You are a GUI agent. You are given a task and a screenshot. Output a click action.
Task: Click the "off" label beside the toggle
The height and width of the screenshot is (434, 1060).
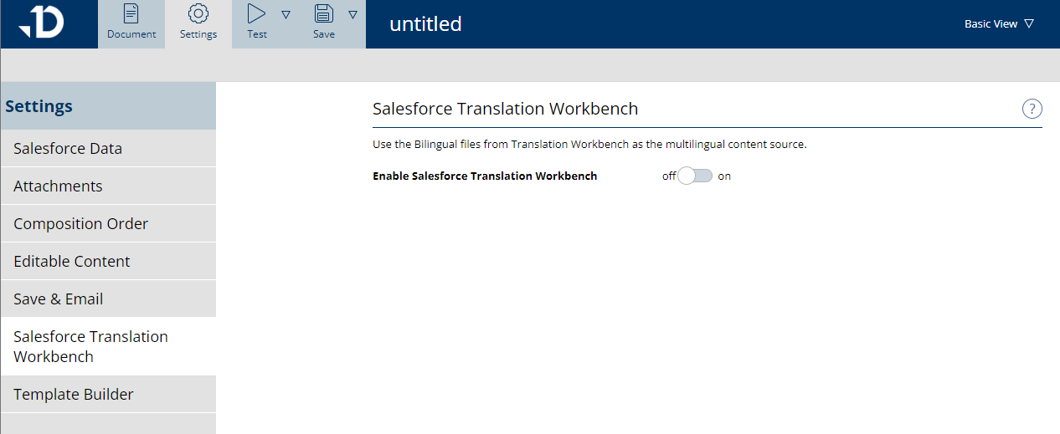pyautogui.click(x=669, y=176)
